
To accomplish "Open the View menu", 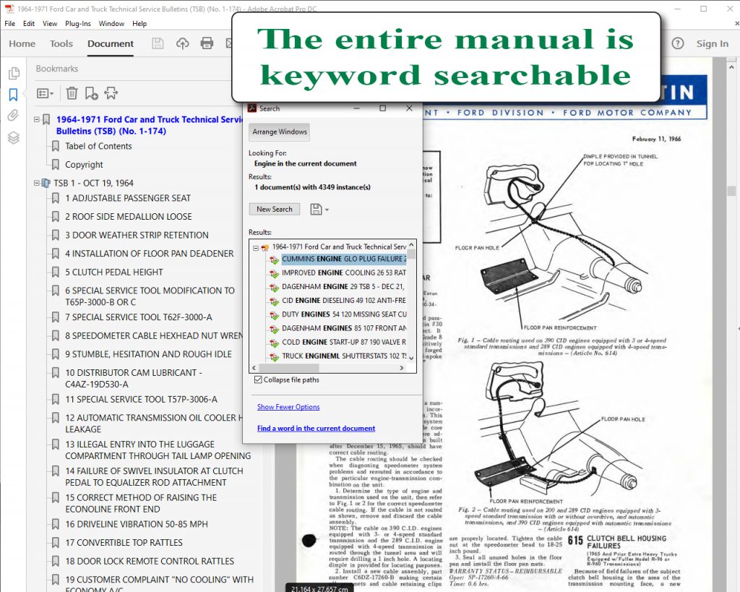I will click(x=50, y=24).
